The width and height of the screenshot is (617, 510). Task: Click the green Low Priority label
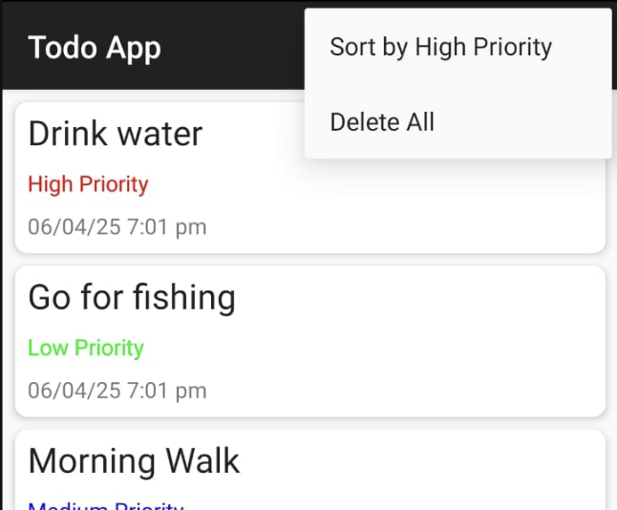[86, 348]
